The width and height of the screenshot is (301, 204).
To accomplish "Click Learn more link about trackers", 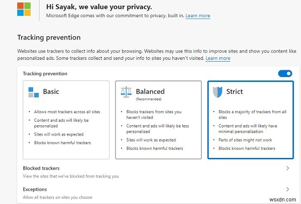I will coord(218,58).
